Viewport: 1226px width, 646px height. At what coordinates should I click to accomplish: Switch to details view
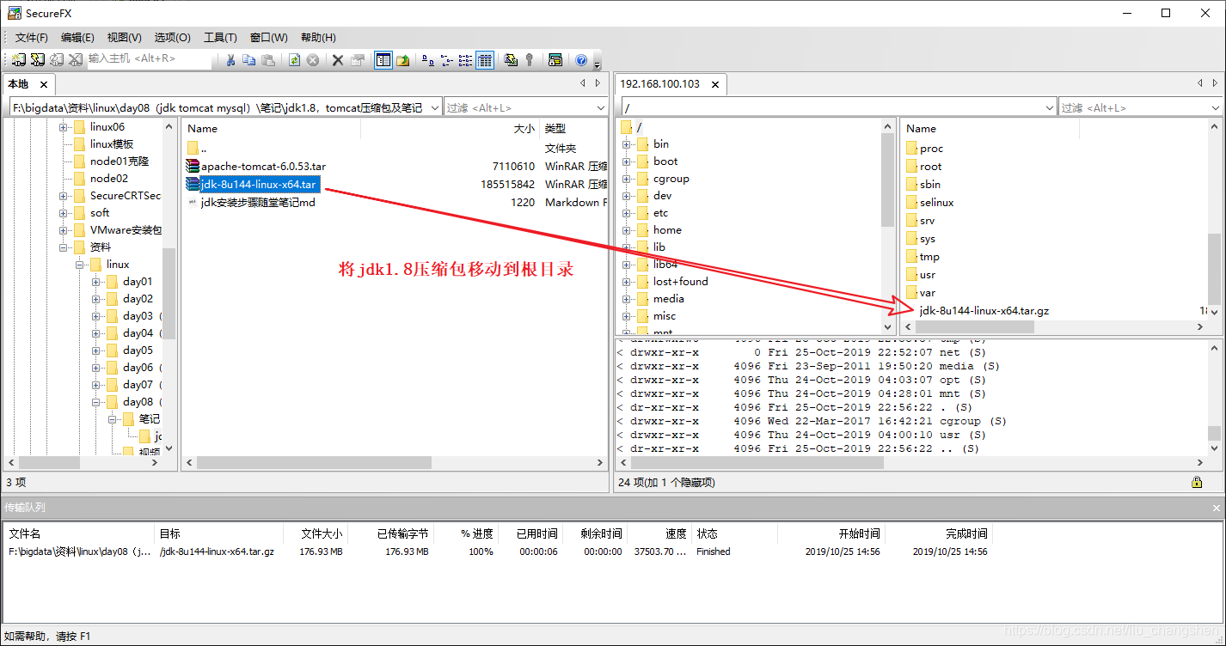pos(485,60)
